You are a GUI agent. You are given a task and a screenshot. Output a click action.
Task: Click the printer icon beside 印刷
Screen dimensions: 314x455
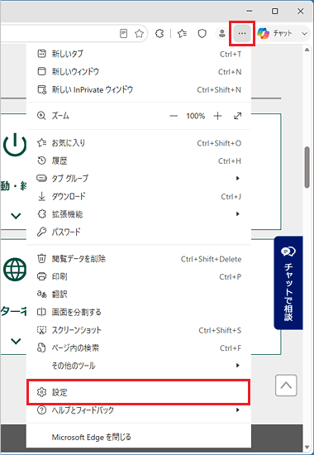pyautogui.click(x=41, y=276)
